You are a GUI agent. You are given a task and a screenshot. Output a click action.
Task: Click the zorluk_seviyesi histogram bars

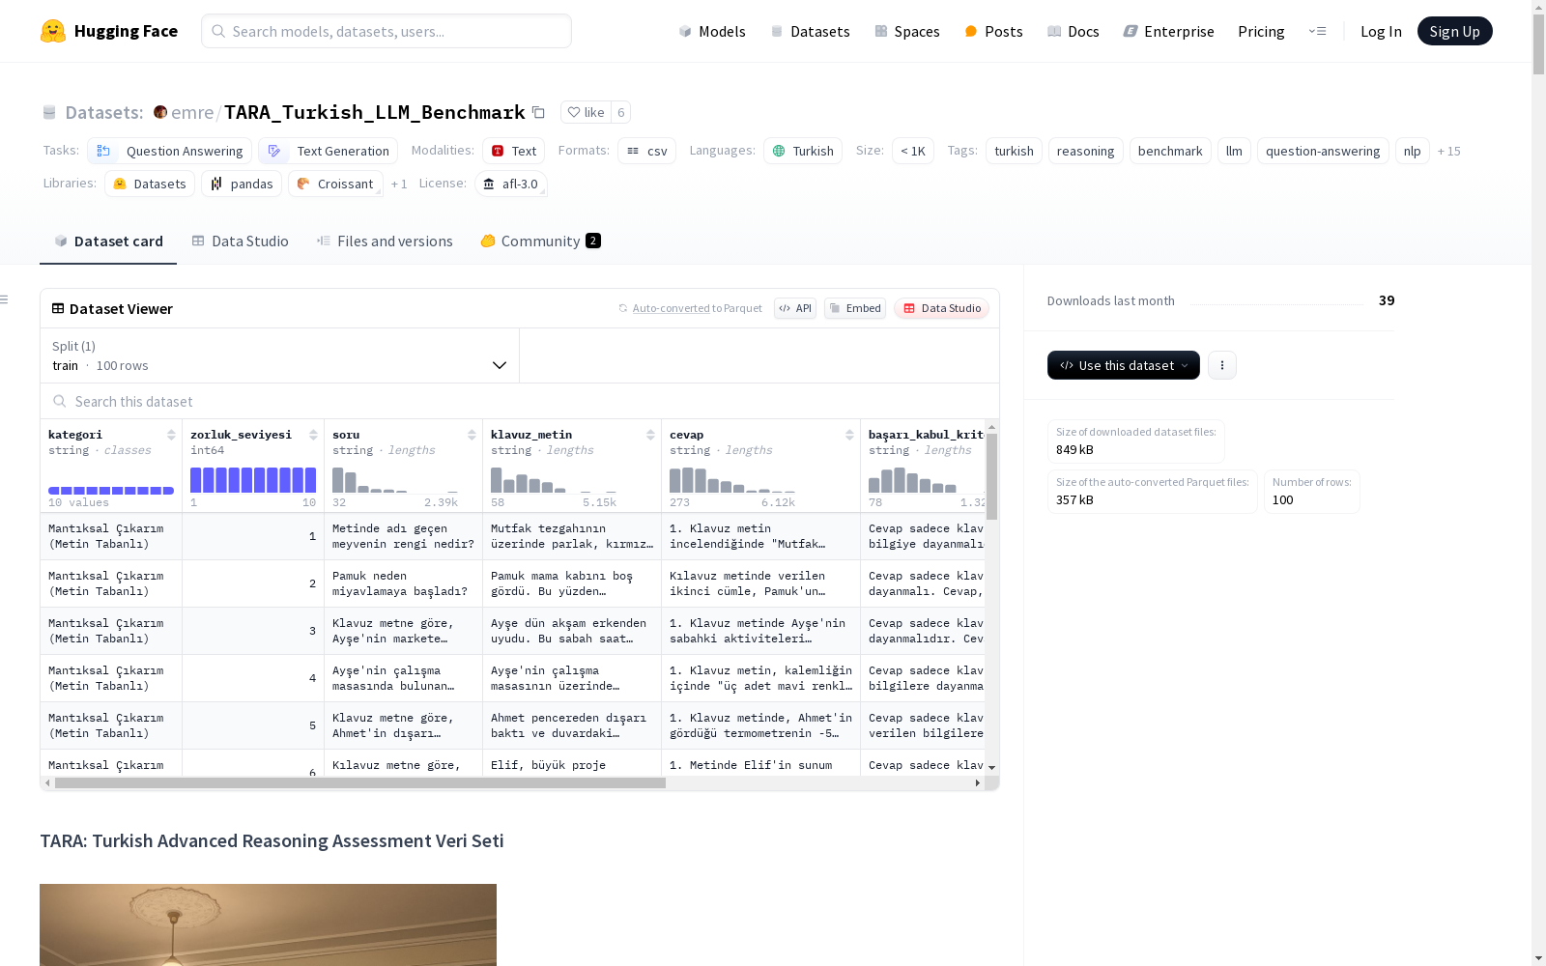[x=253, y=480]
